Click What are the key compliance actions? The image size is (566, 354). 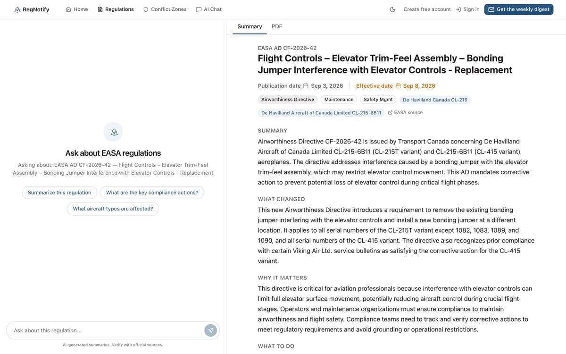[152, 193]
